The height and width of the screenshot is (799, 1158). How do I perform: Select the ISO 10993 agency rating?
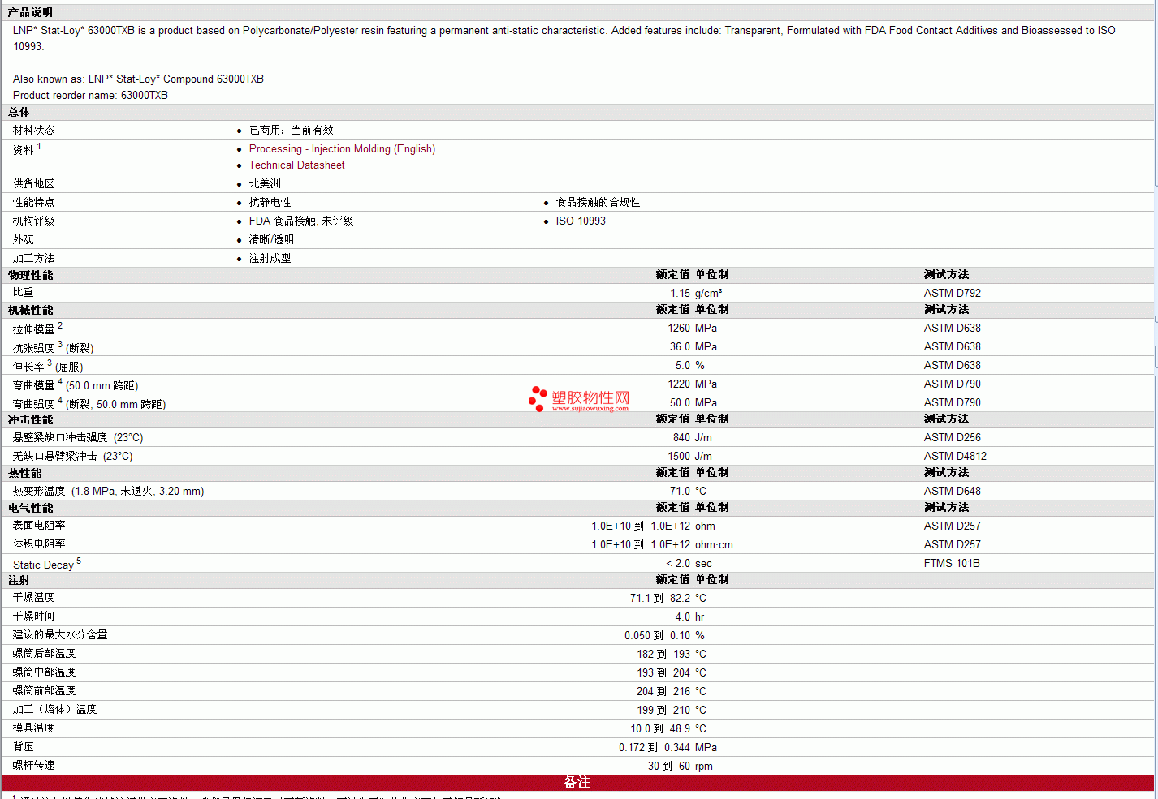point(581,221)
